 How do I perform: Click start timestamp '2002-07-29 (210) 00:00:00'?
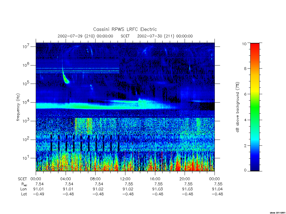[x=85, y=36]
